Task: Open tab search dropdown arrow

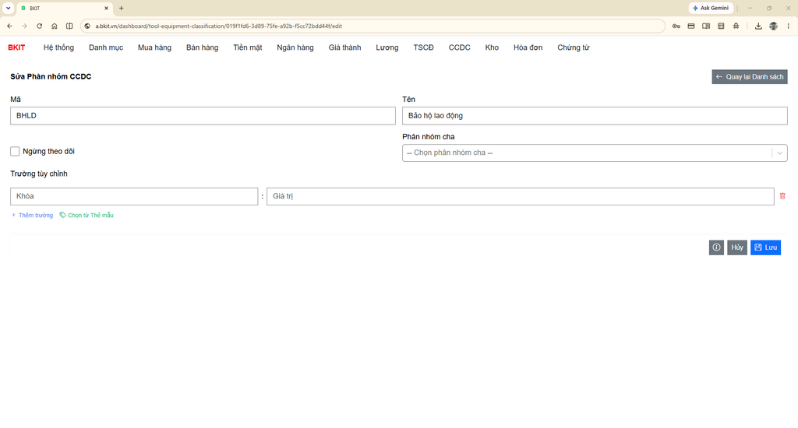Action: click(8, 8)
